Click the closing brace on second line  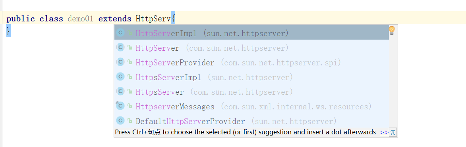click(x=8, y=31)
